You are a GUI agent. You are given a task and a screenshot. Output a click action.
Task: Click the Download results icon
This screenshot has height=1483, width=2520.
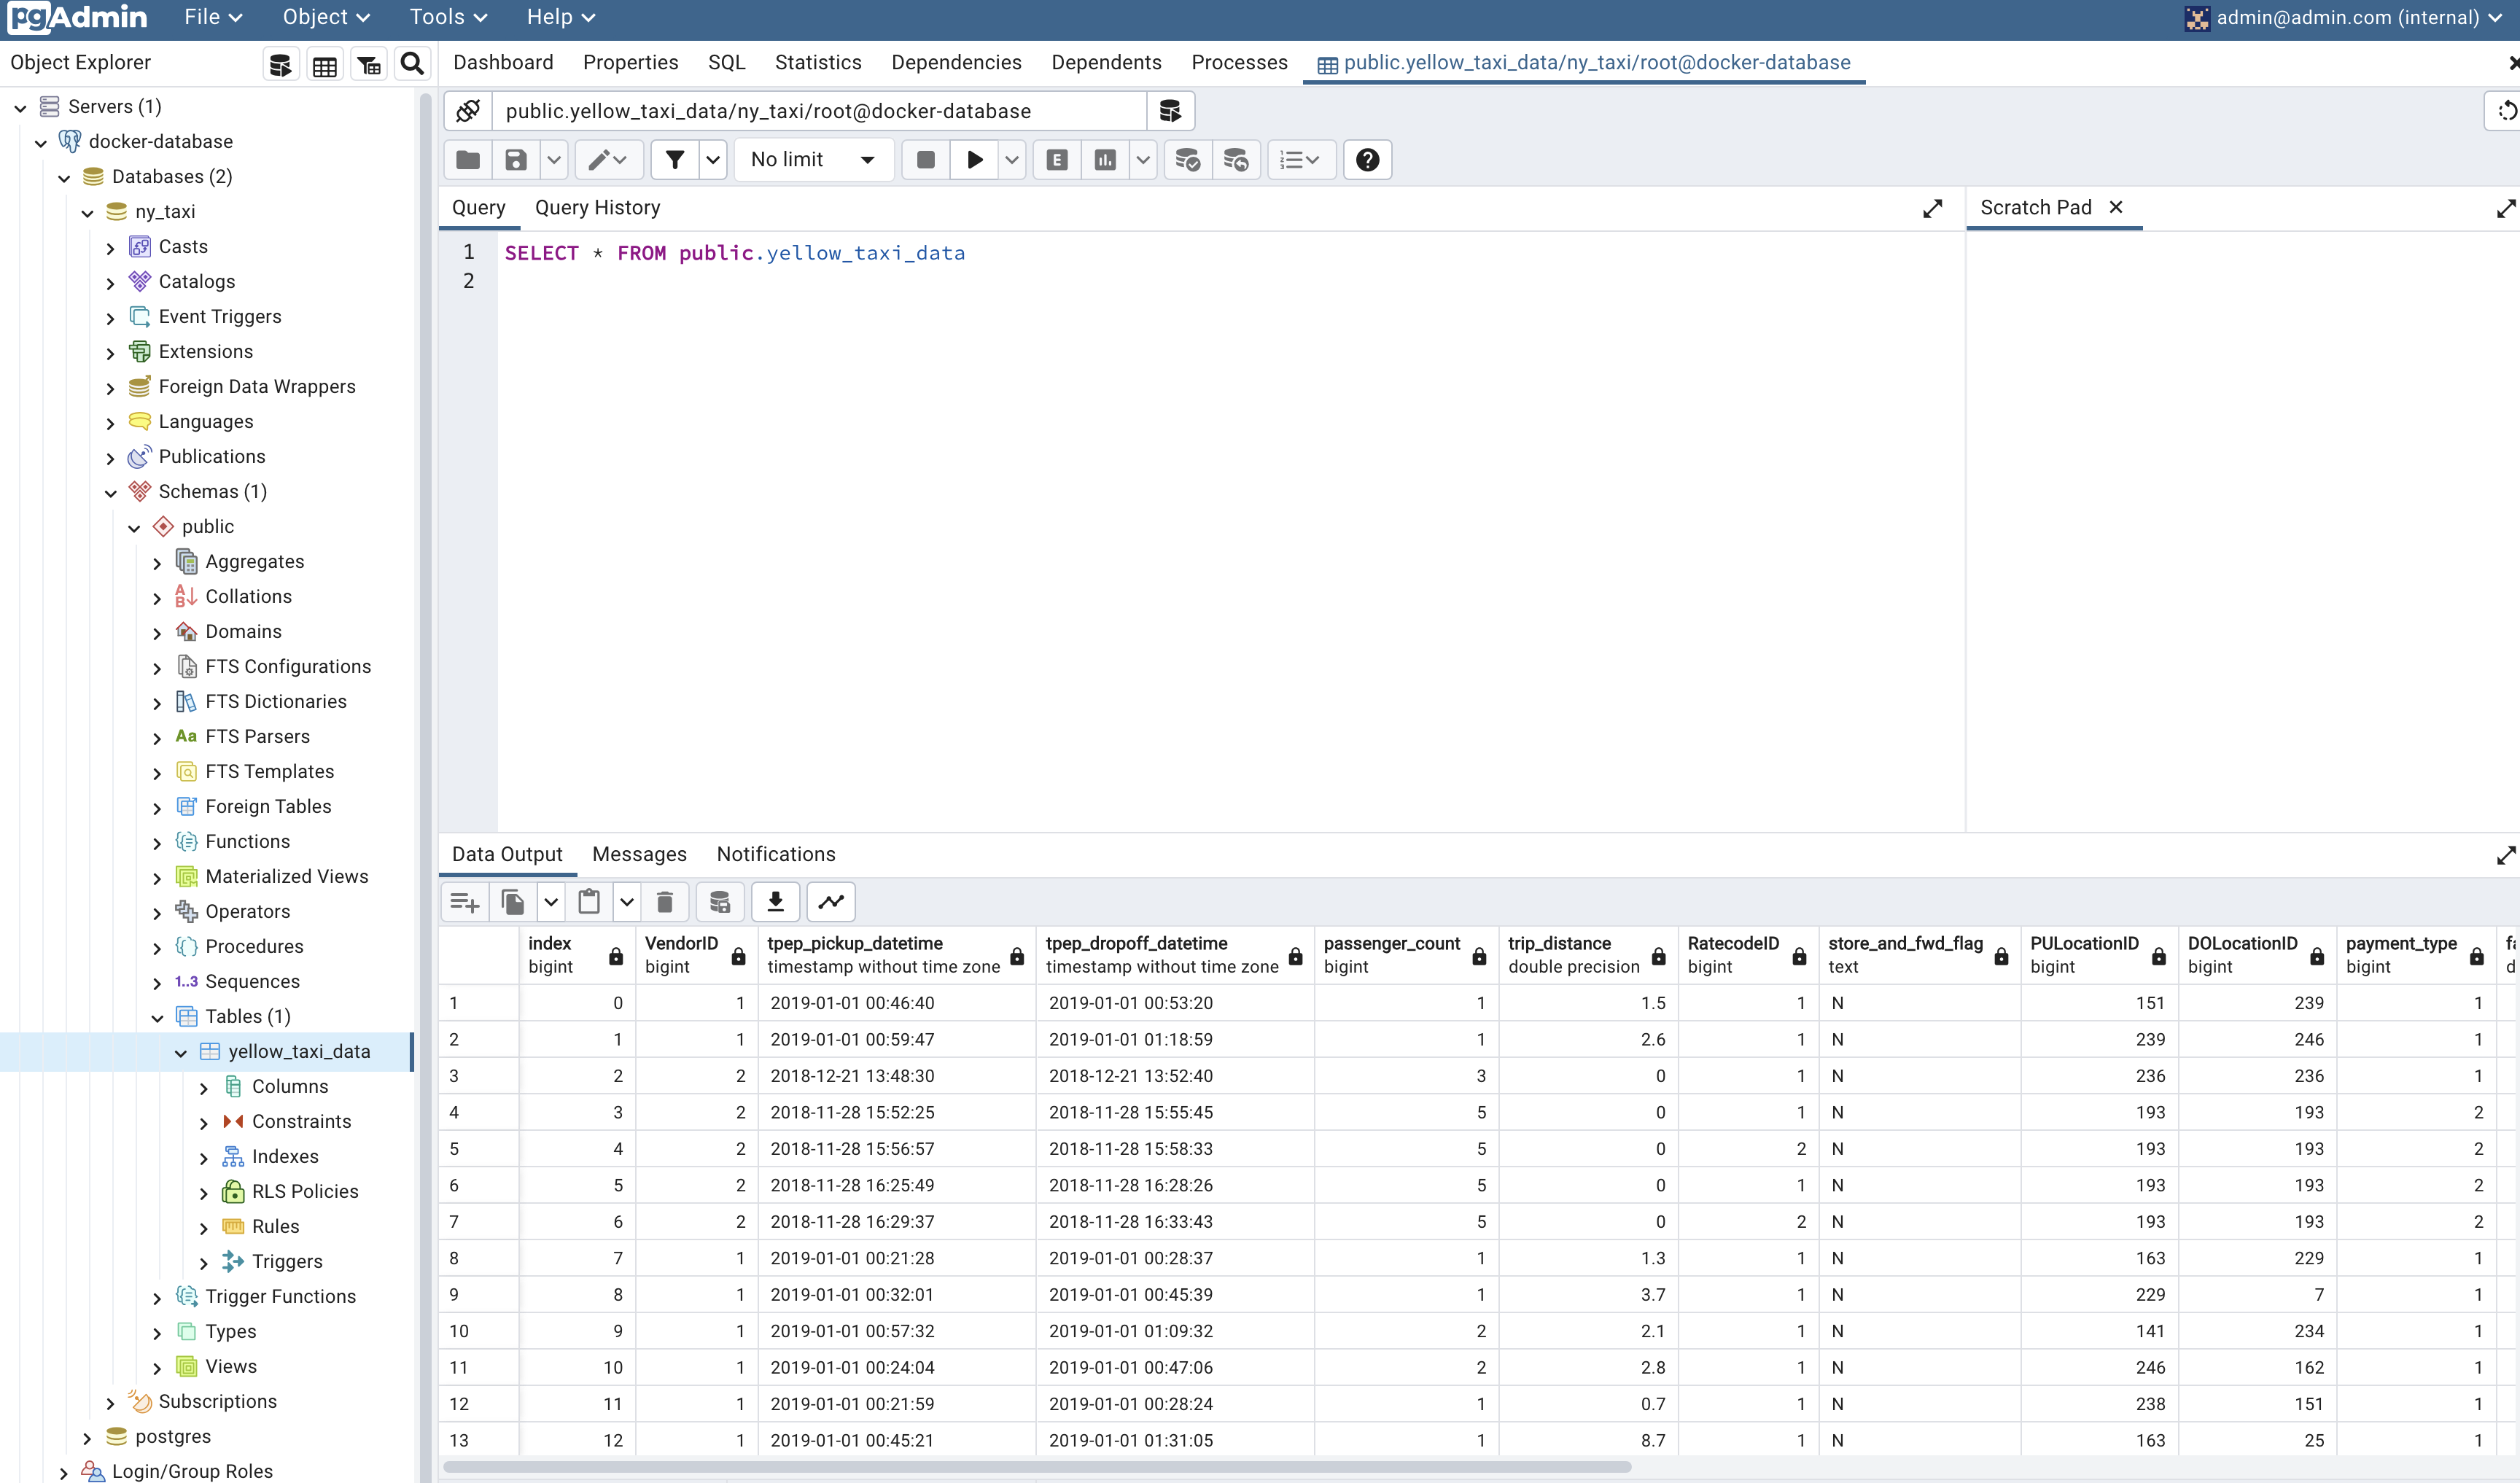pos(775,902)
